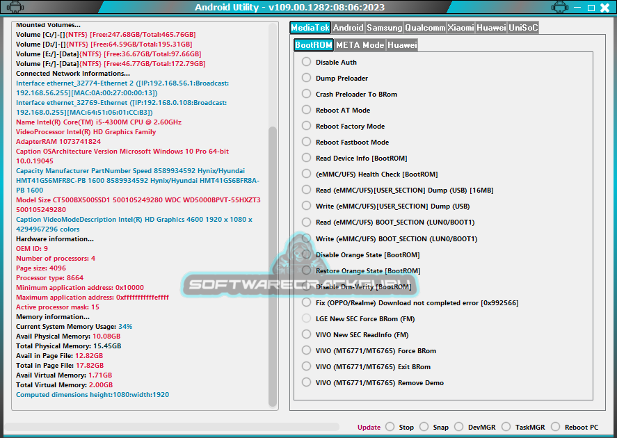Choose Disable Orange State [BootROM]
617x438 pixels.
(x=306, y=254)
